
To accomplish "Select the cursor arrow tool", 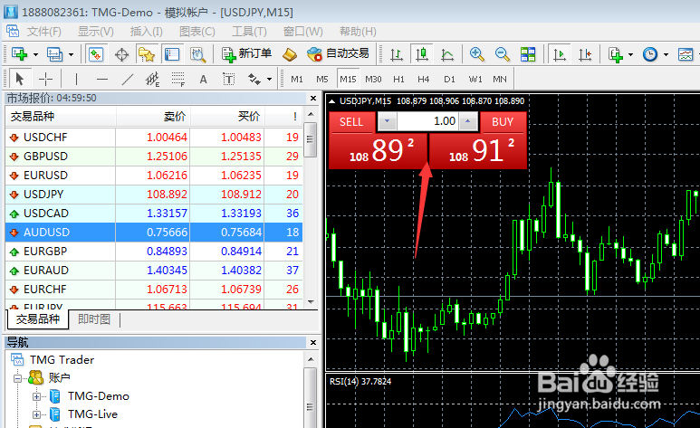I will (x=19, y=80).
